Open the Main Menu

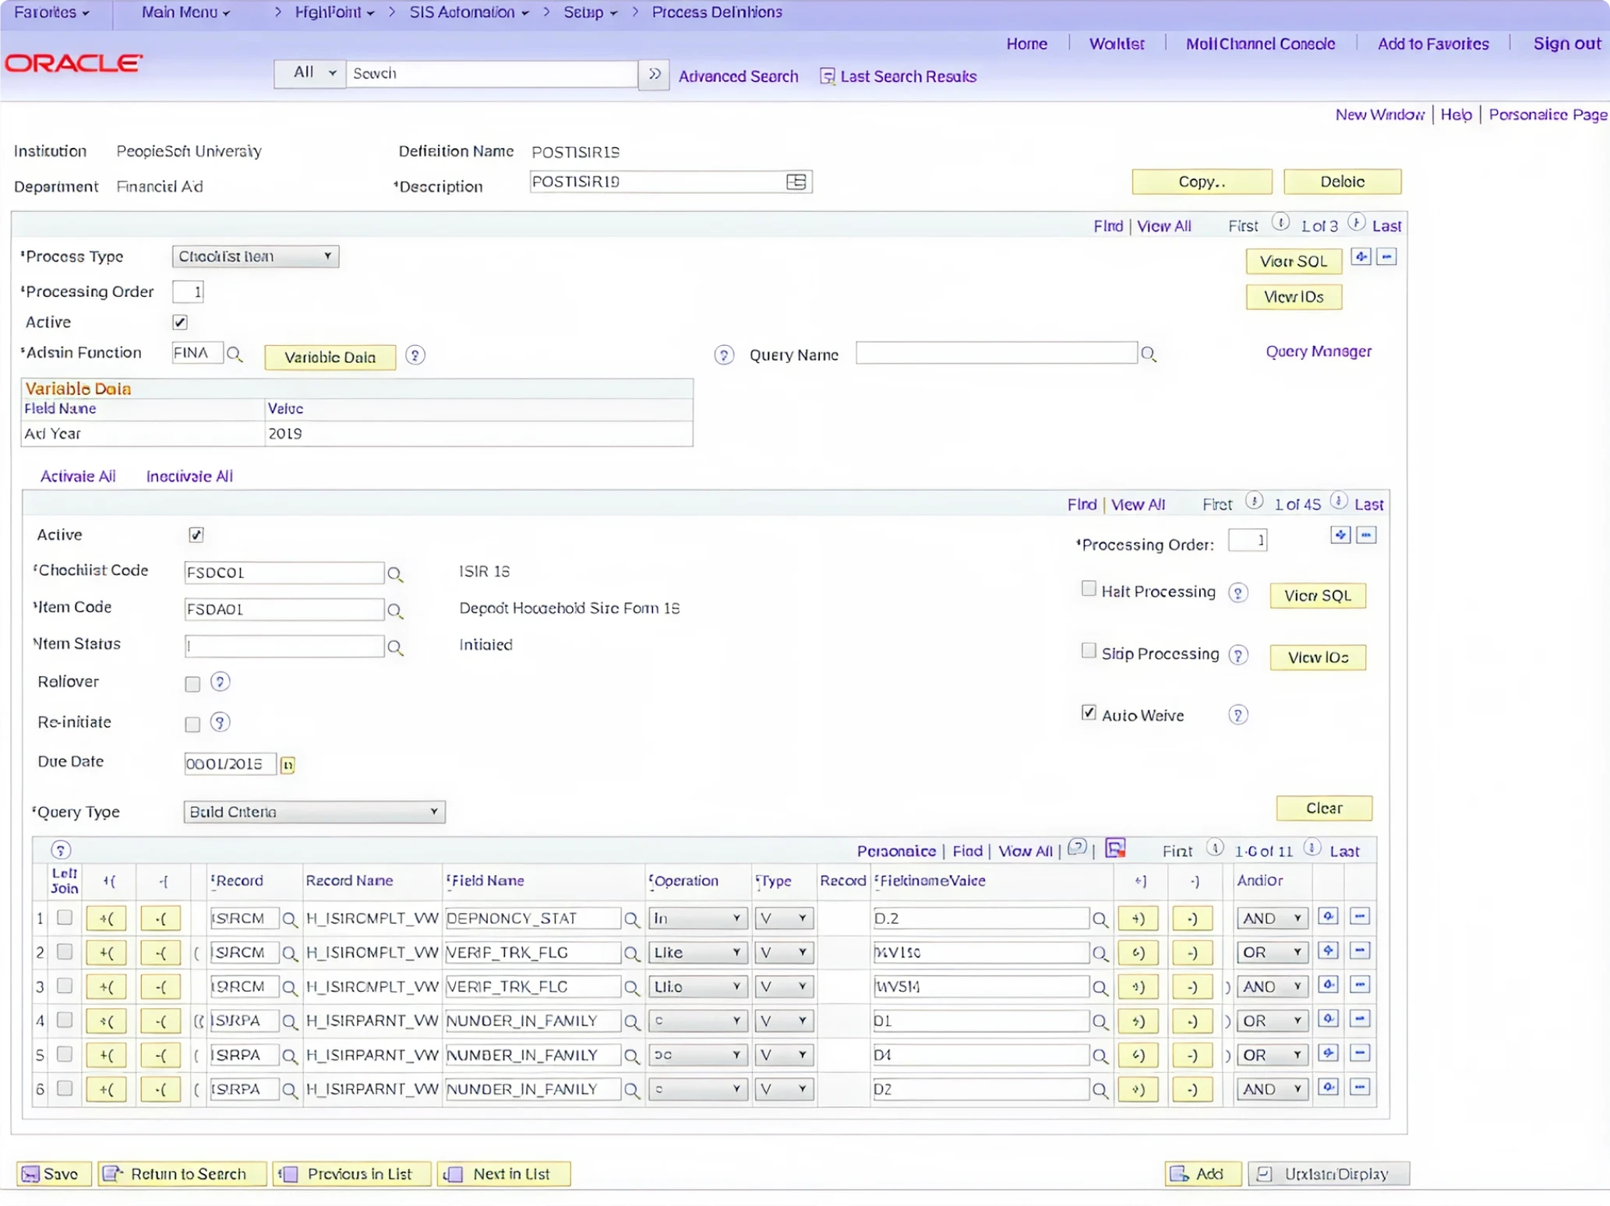click(x=180, y=12)
